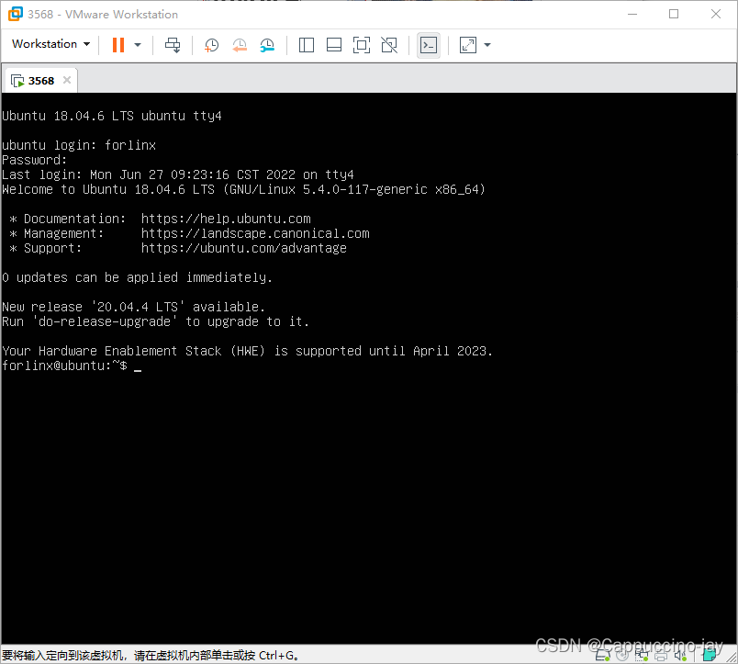Click the 'do-release-upgrade' instruction line
The height and width of the screenshot is (664, 738).
[x=155, y=321]
